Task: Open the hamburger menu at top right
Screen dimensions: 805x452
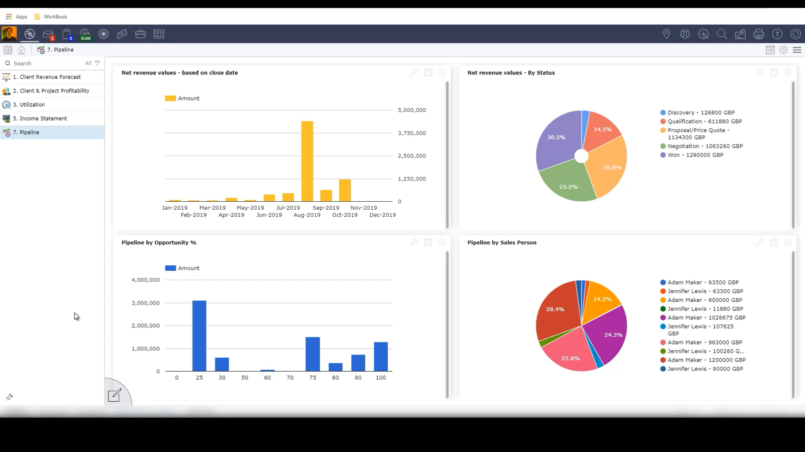Action: (x=797, y=50)
